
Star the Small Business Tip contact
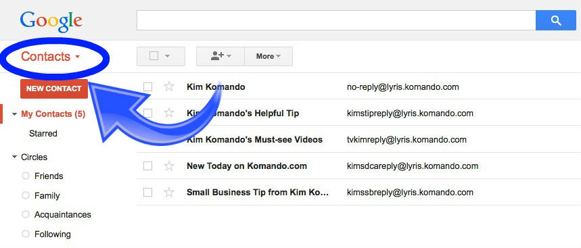[169, 192]
